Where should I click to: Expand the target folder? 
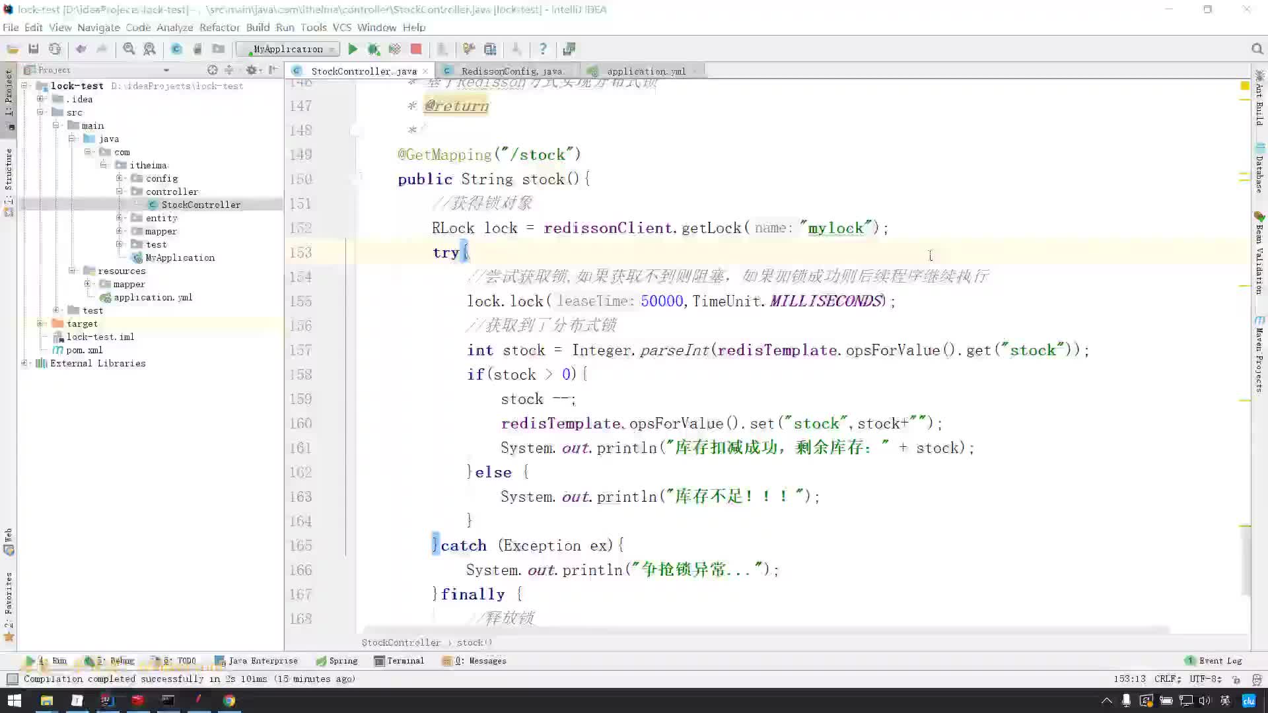[x=40, y=323]
